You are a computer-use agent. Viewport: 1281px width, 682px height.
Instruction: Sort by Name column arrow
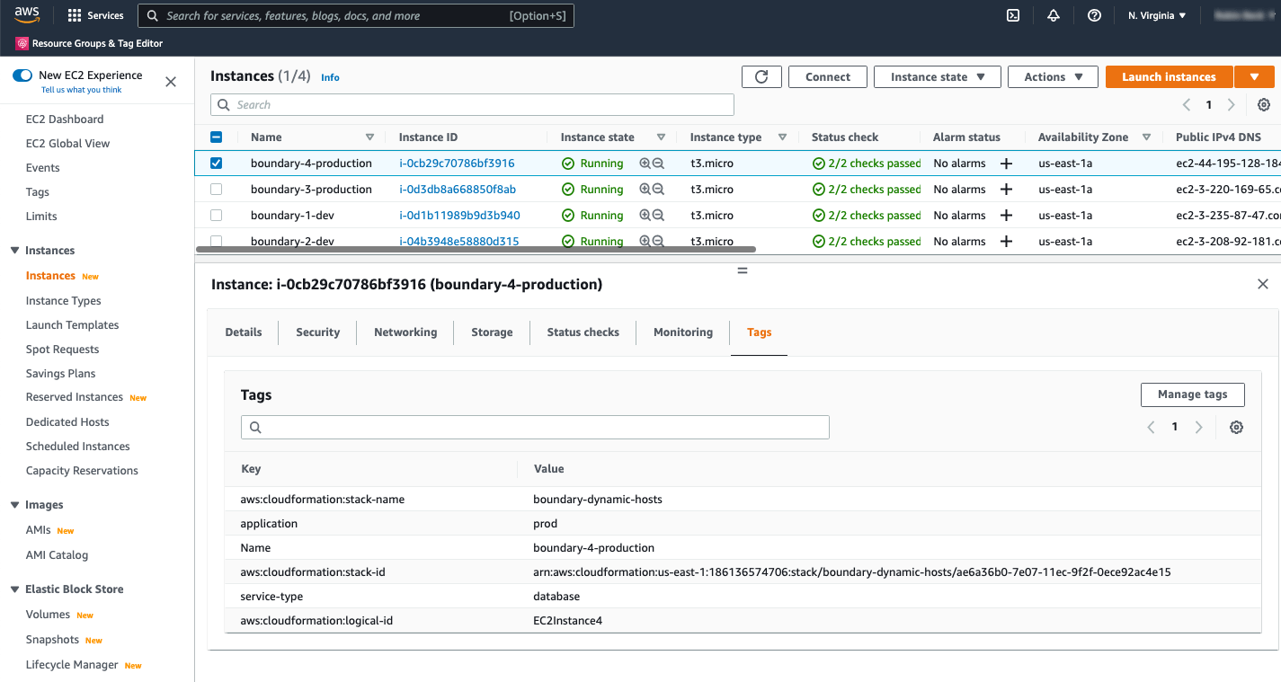point(369,137)
